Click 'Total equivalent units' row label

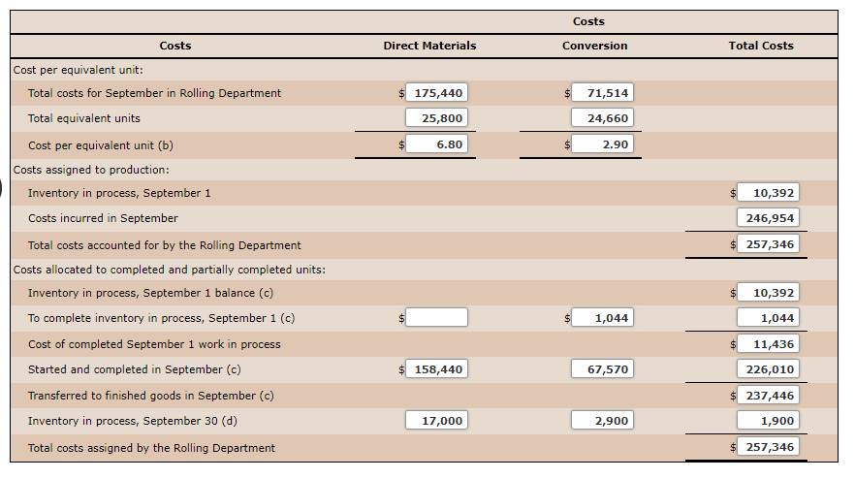(84, 118)
